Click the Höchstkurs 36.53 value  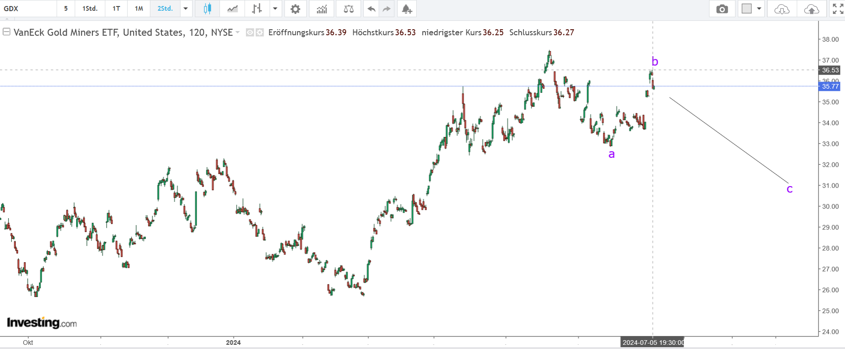click(406, 32)
